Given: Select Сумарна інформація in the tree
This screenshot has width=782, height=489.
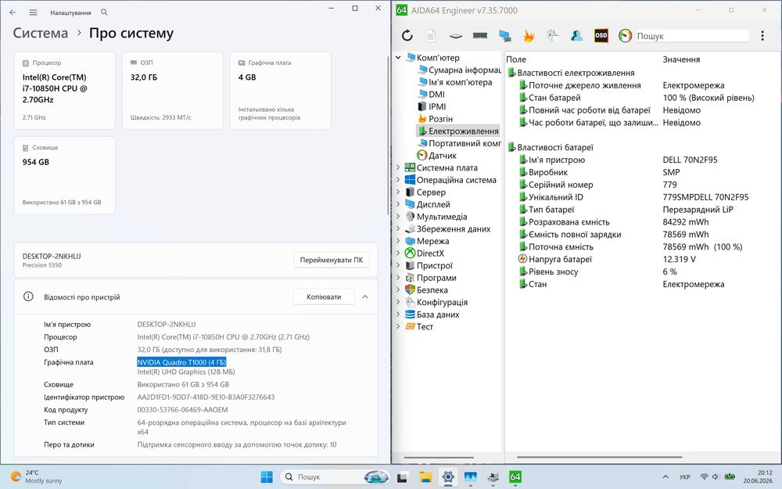Looking at the screenshot, I should (459, 70).
